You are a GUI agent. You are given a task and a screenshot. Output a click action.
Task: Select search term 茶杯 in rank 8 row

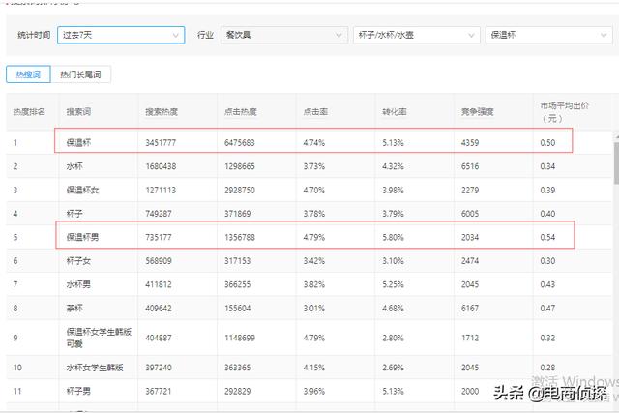(74, 308)
